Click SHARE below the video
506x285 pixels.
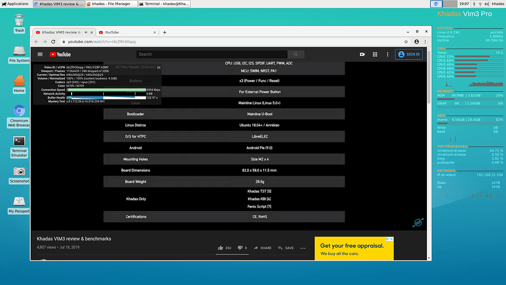262,248
